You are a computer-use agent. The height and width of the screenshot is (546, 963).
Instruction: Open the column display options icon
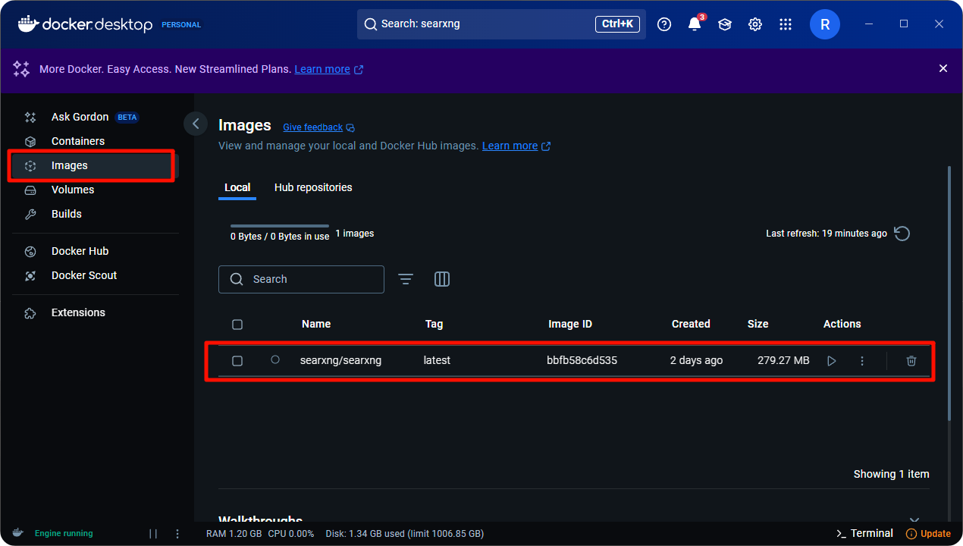point(441,279)
